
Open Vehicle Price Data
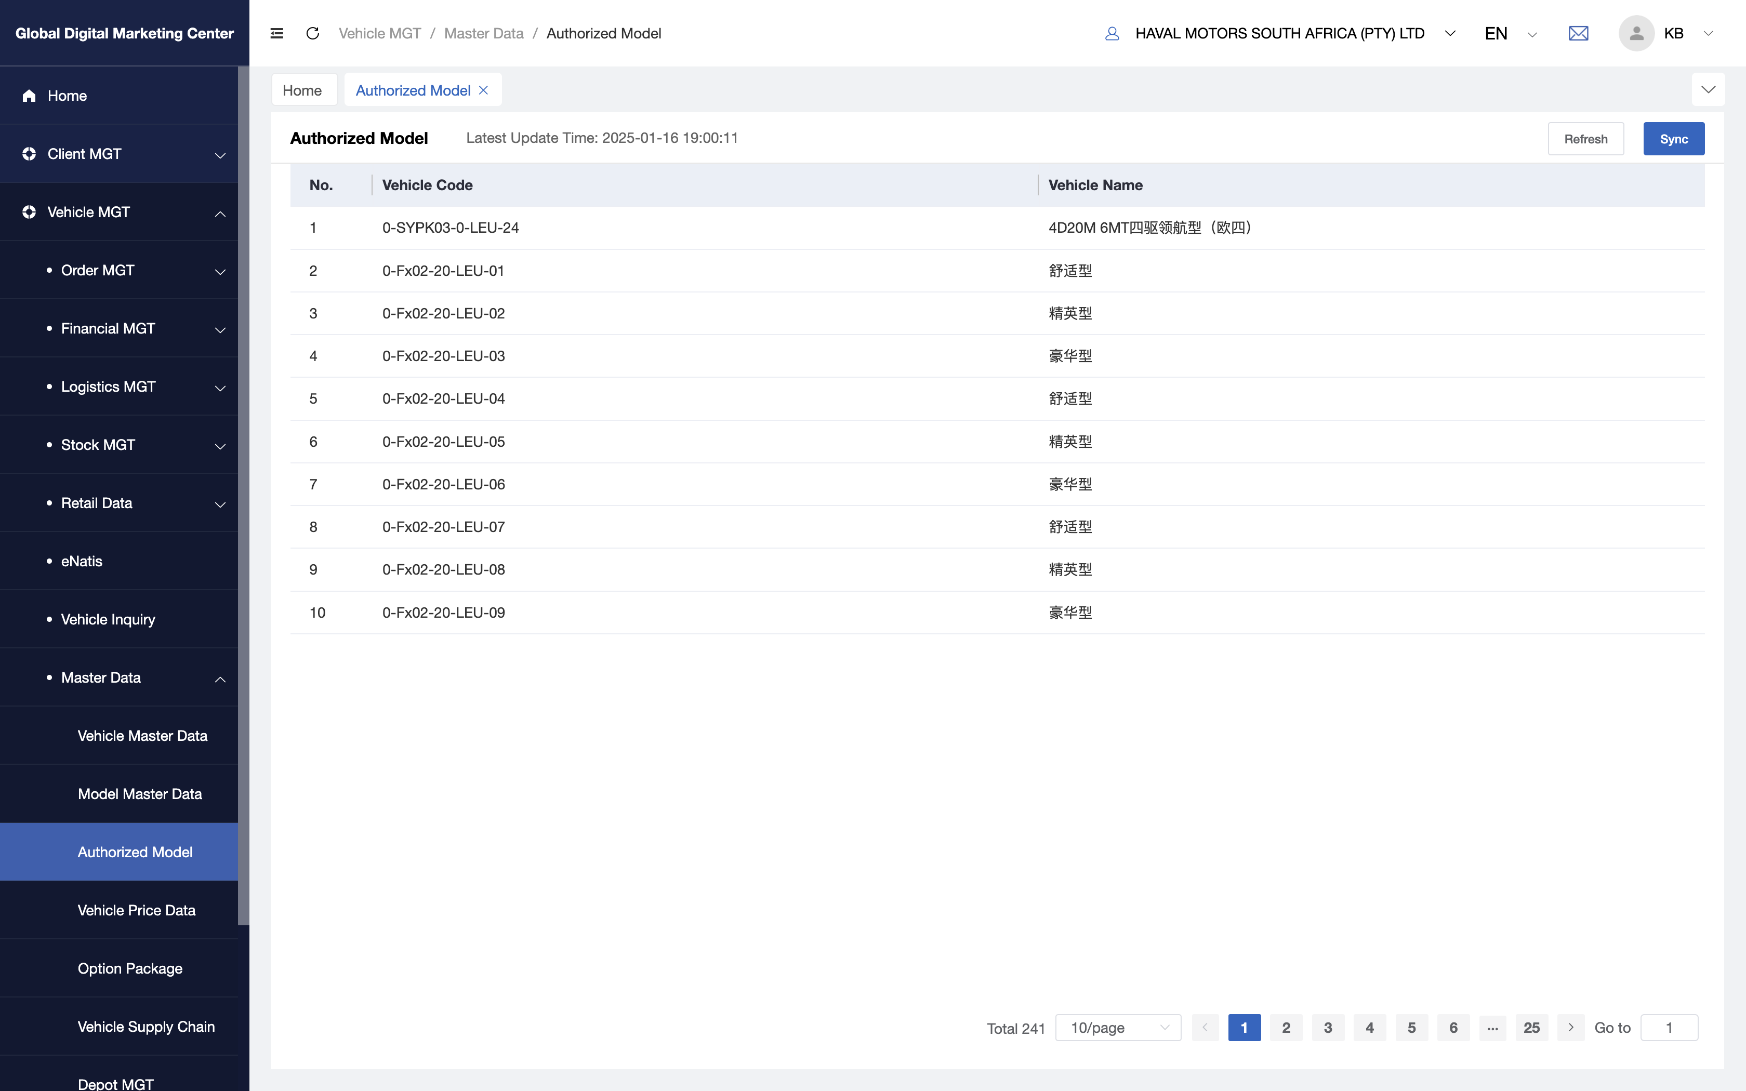[119, 910]
